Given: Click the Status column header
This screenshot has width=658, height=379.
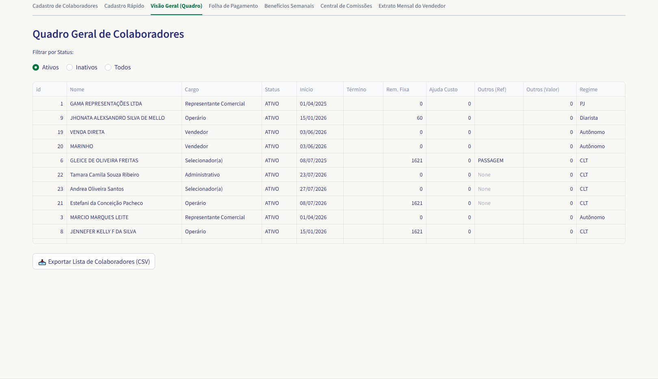Looking at the screenshot, I should coord(279,89).
